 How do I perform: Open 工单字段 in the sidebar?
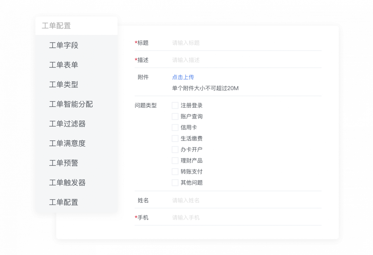click(x=63, y=45)
